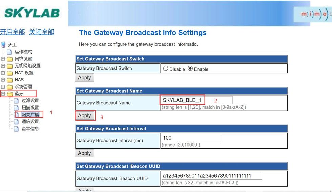Collapse the 蓝牙 tree node

tap(3, 94)
